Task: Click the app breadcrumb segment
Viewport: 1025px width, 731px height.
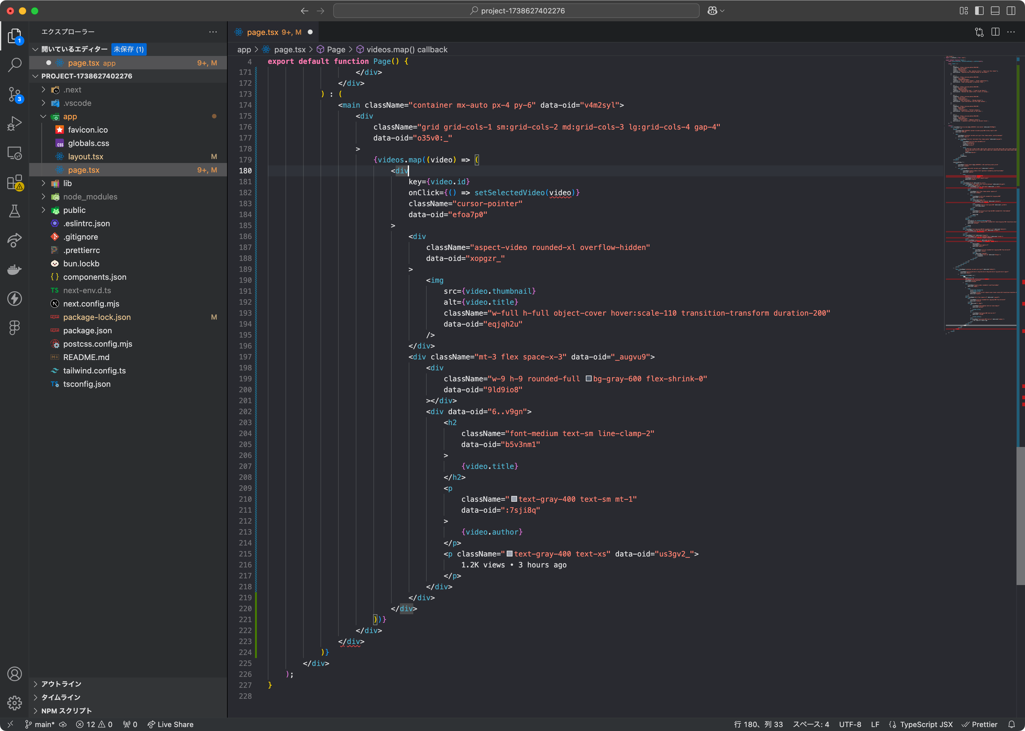Action: point(244,50)
